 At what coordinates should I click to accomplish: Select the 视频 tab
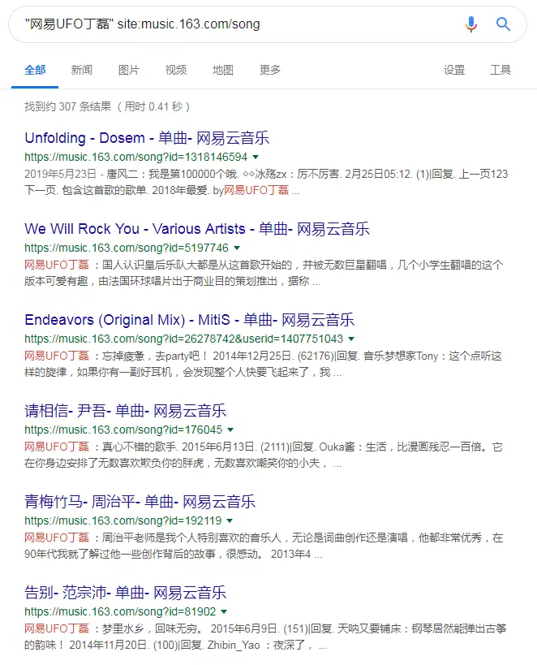[x=176, y=70]
